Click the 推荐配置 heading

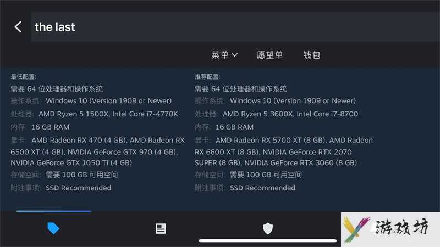pyautogui.click(x=207, y=77)
